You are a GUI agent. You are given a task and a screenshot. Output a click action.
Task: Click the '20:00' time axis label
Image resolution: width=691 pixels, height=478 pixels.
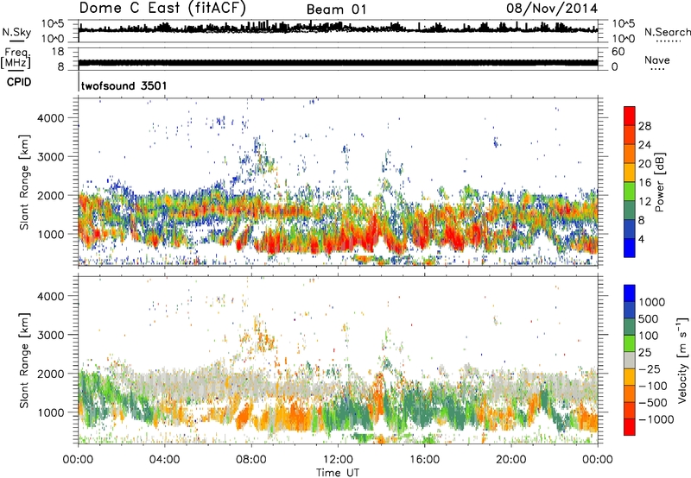pyautogui.click(x=510, y=459)
